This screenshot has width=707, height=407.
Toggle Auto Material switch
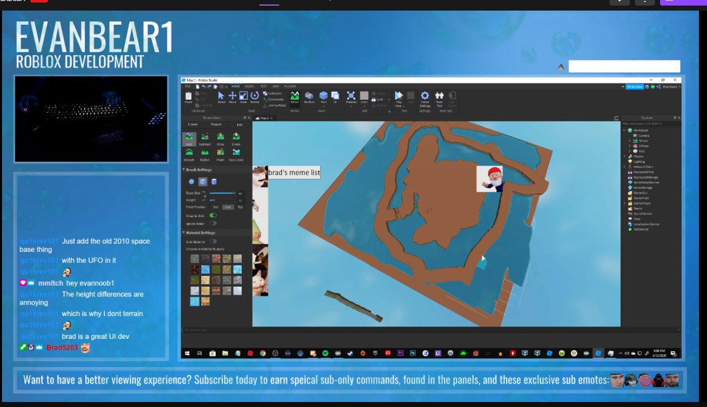(213, 242)
